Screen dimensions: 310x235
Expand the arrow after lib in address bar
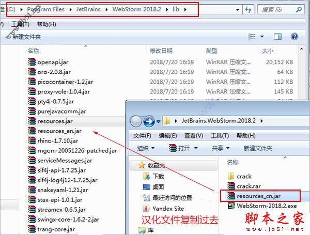tap(185, 9)
